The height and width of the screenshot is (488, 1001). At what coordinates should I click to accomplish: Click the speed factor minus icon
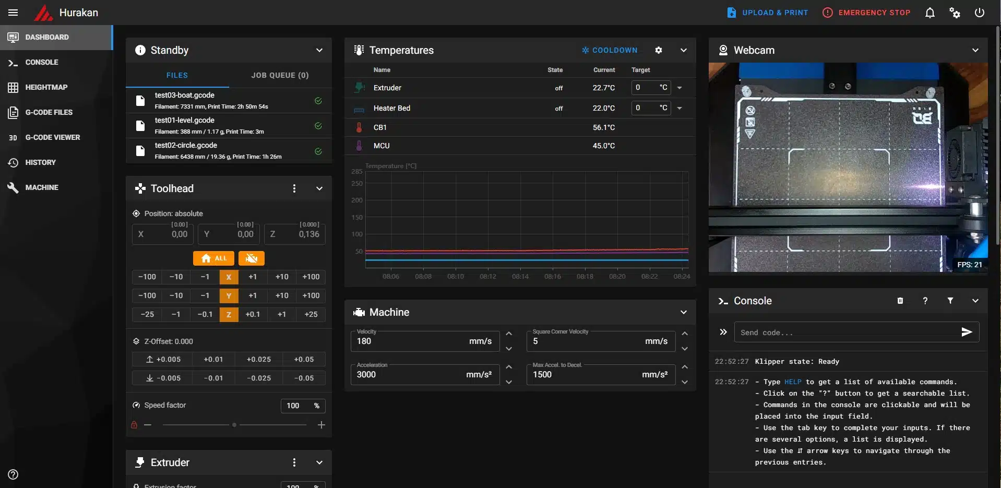(148, 425)
